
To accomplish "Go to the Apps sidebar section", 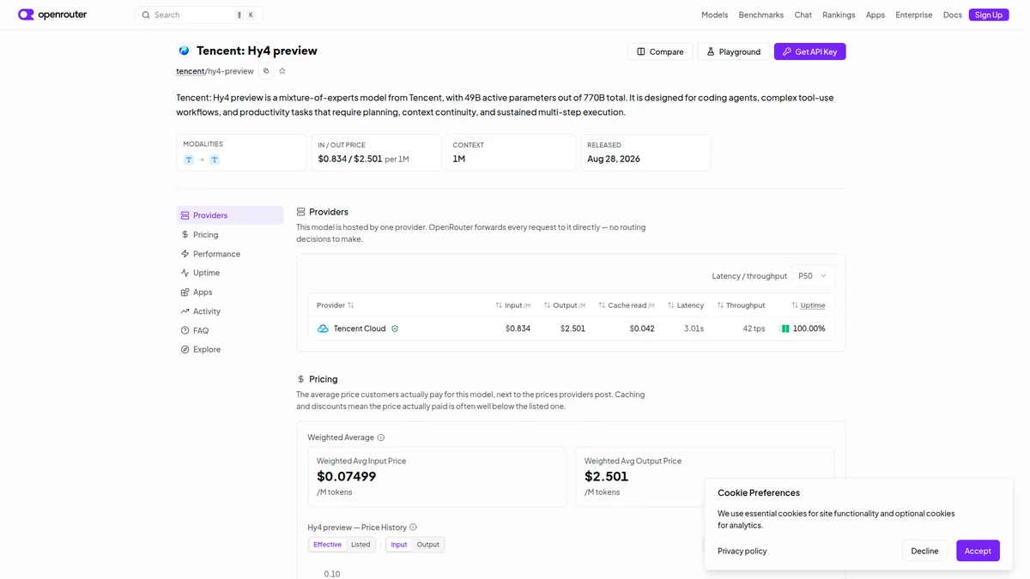I will [x=230, y=292].
